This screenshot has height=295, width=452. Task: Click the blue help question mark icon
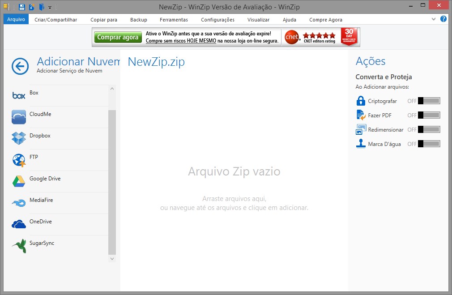[443, 19]
